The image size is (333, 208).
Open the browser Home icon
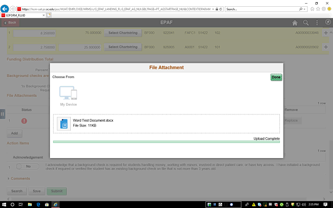pos(312,9)
